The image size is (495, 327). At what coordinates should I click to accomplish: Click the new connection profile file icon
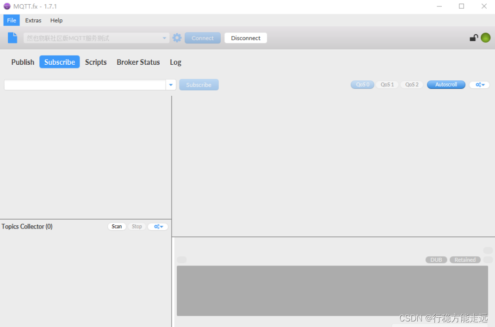click(12, 38)
